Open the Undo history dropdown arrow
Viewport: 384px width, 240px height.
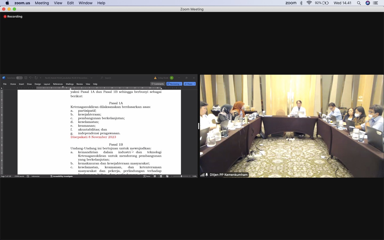33,78
